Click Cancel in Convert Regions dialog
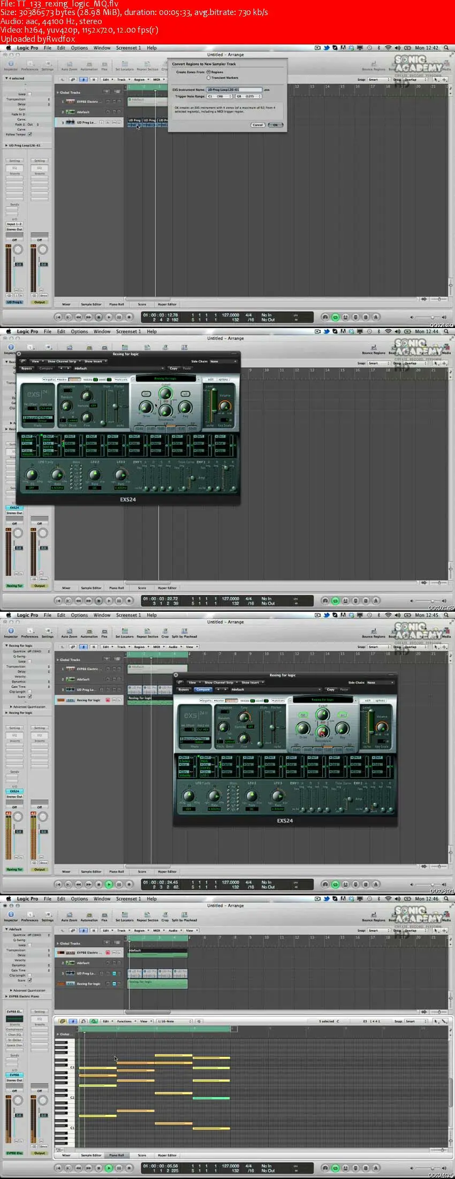Image resolution: width=455 pixels, height=1179 pixels. point(257,125)
